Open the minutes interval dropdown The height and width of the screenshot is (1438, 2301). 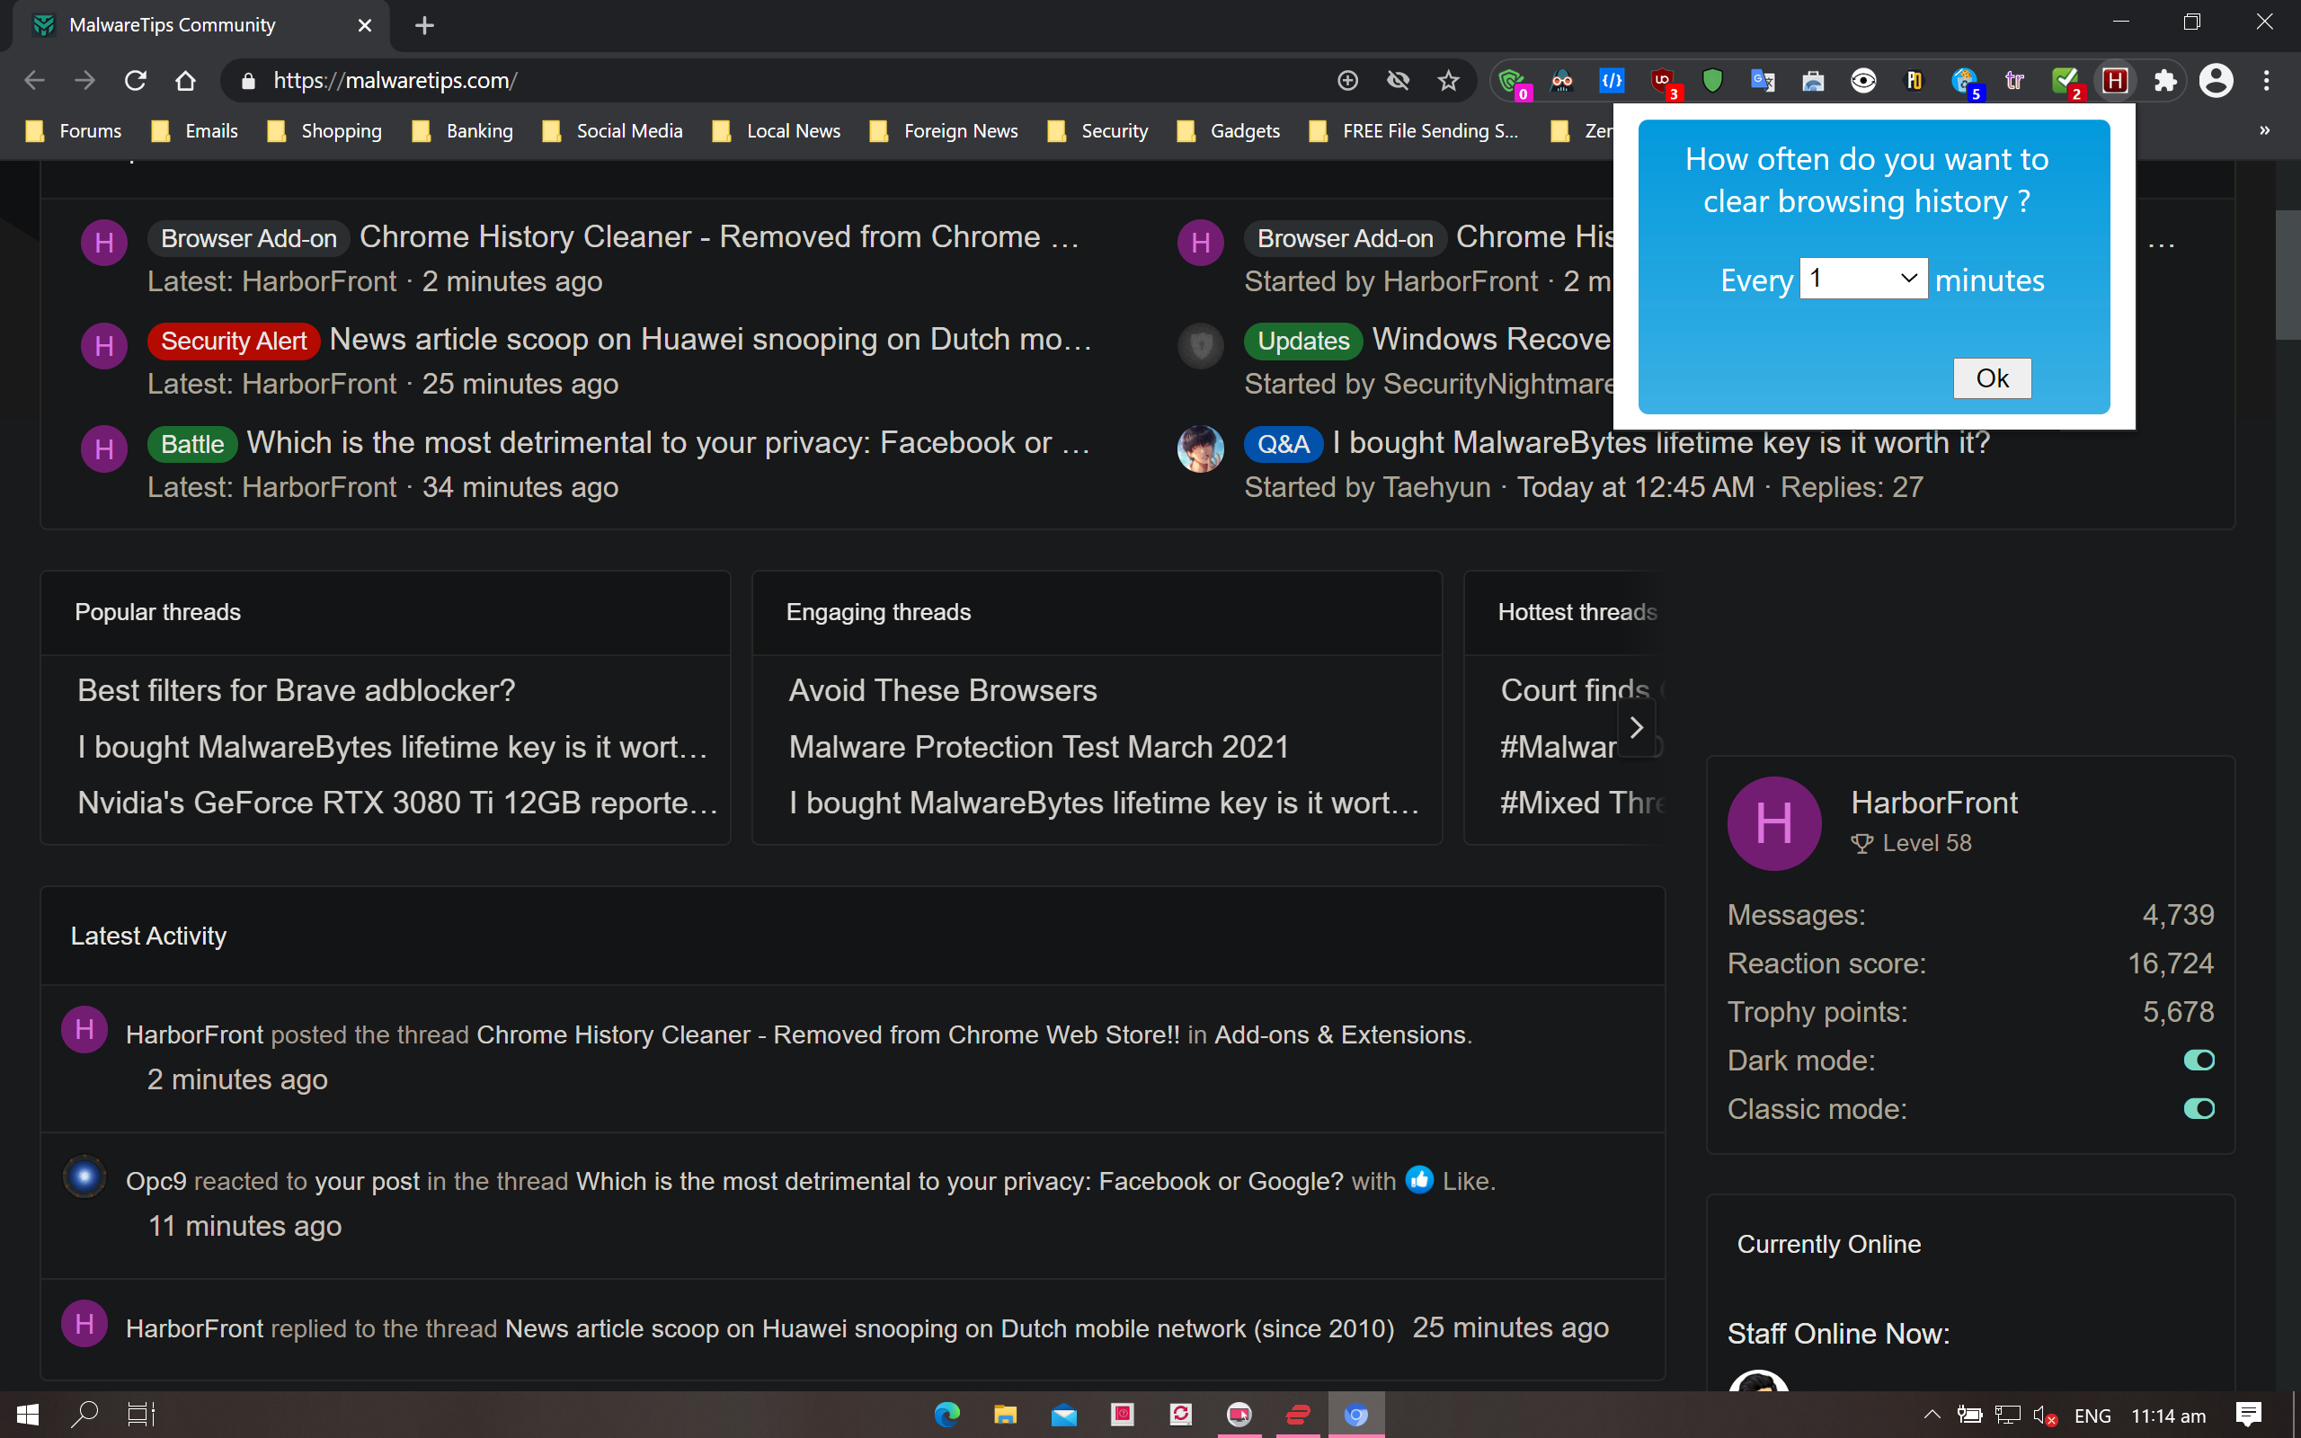[1862, 279]
